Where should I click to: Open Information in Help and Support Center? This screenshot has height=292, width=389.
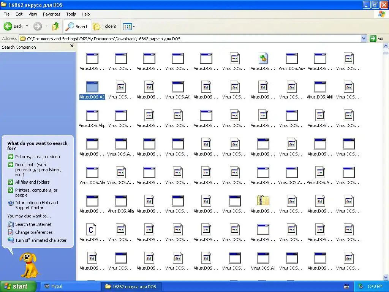coord(36,205)
